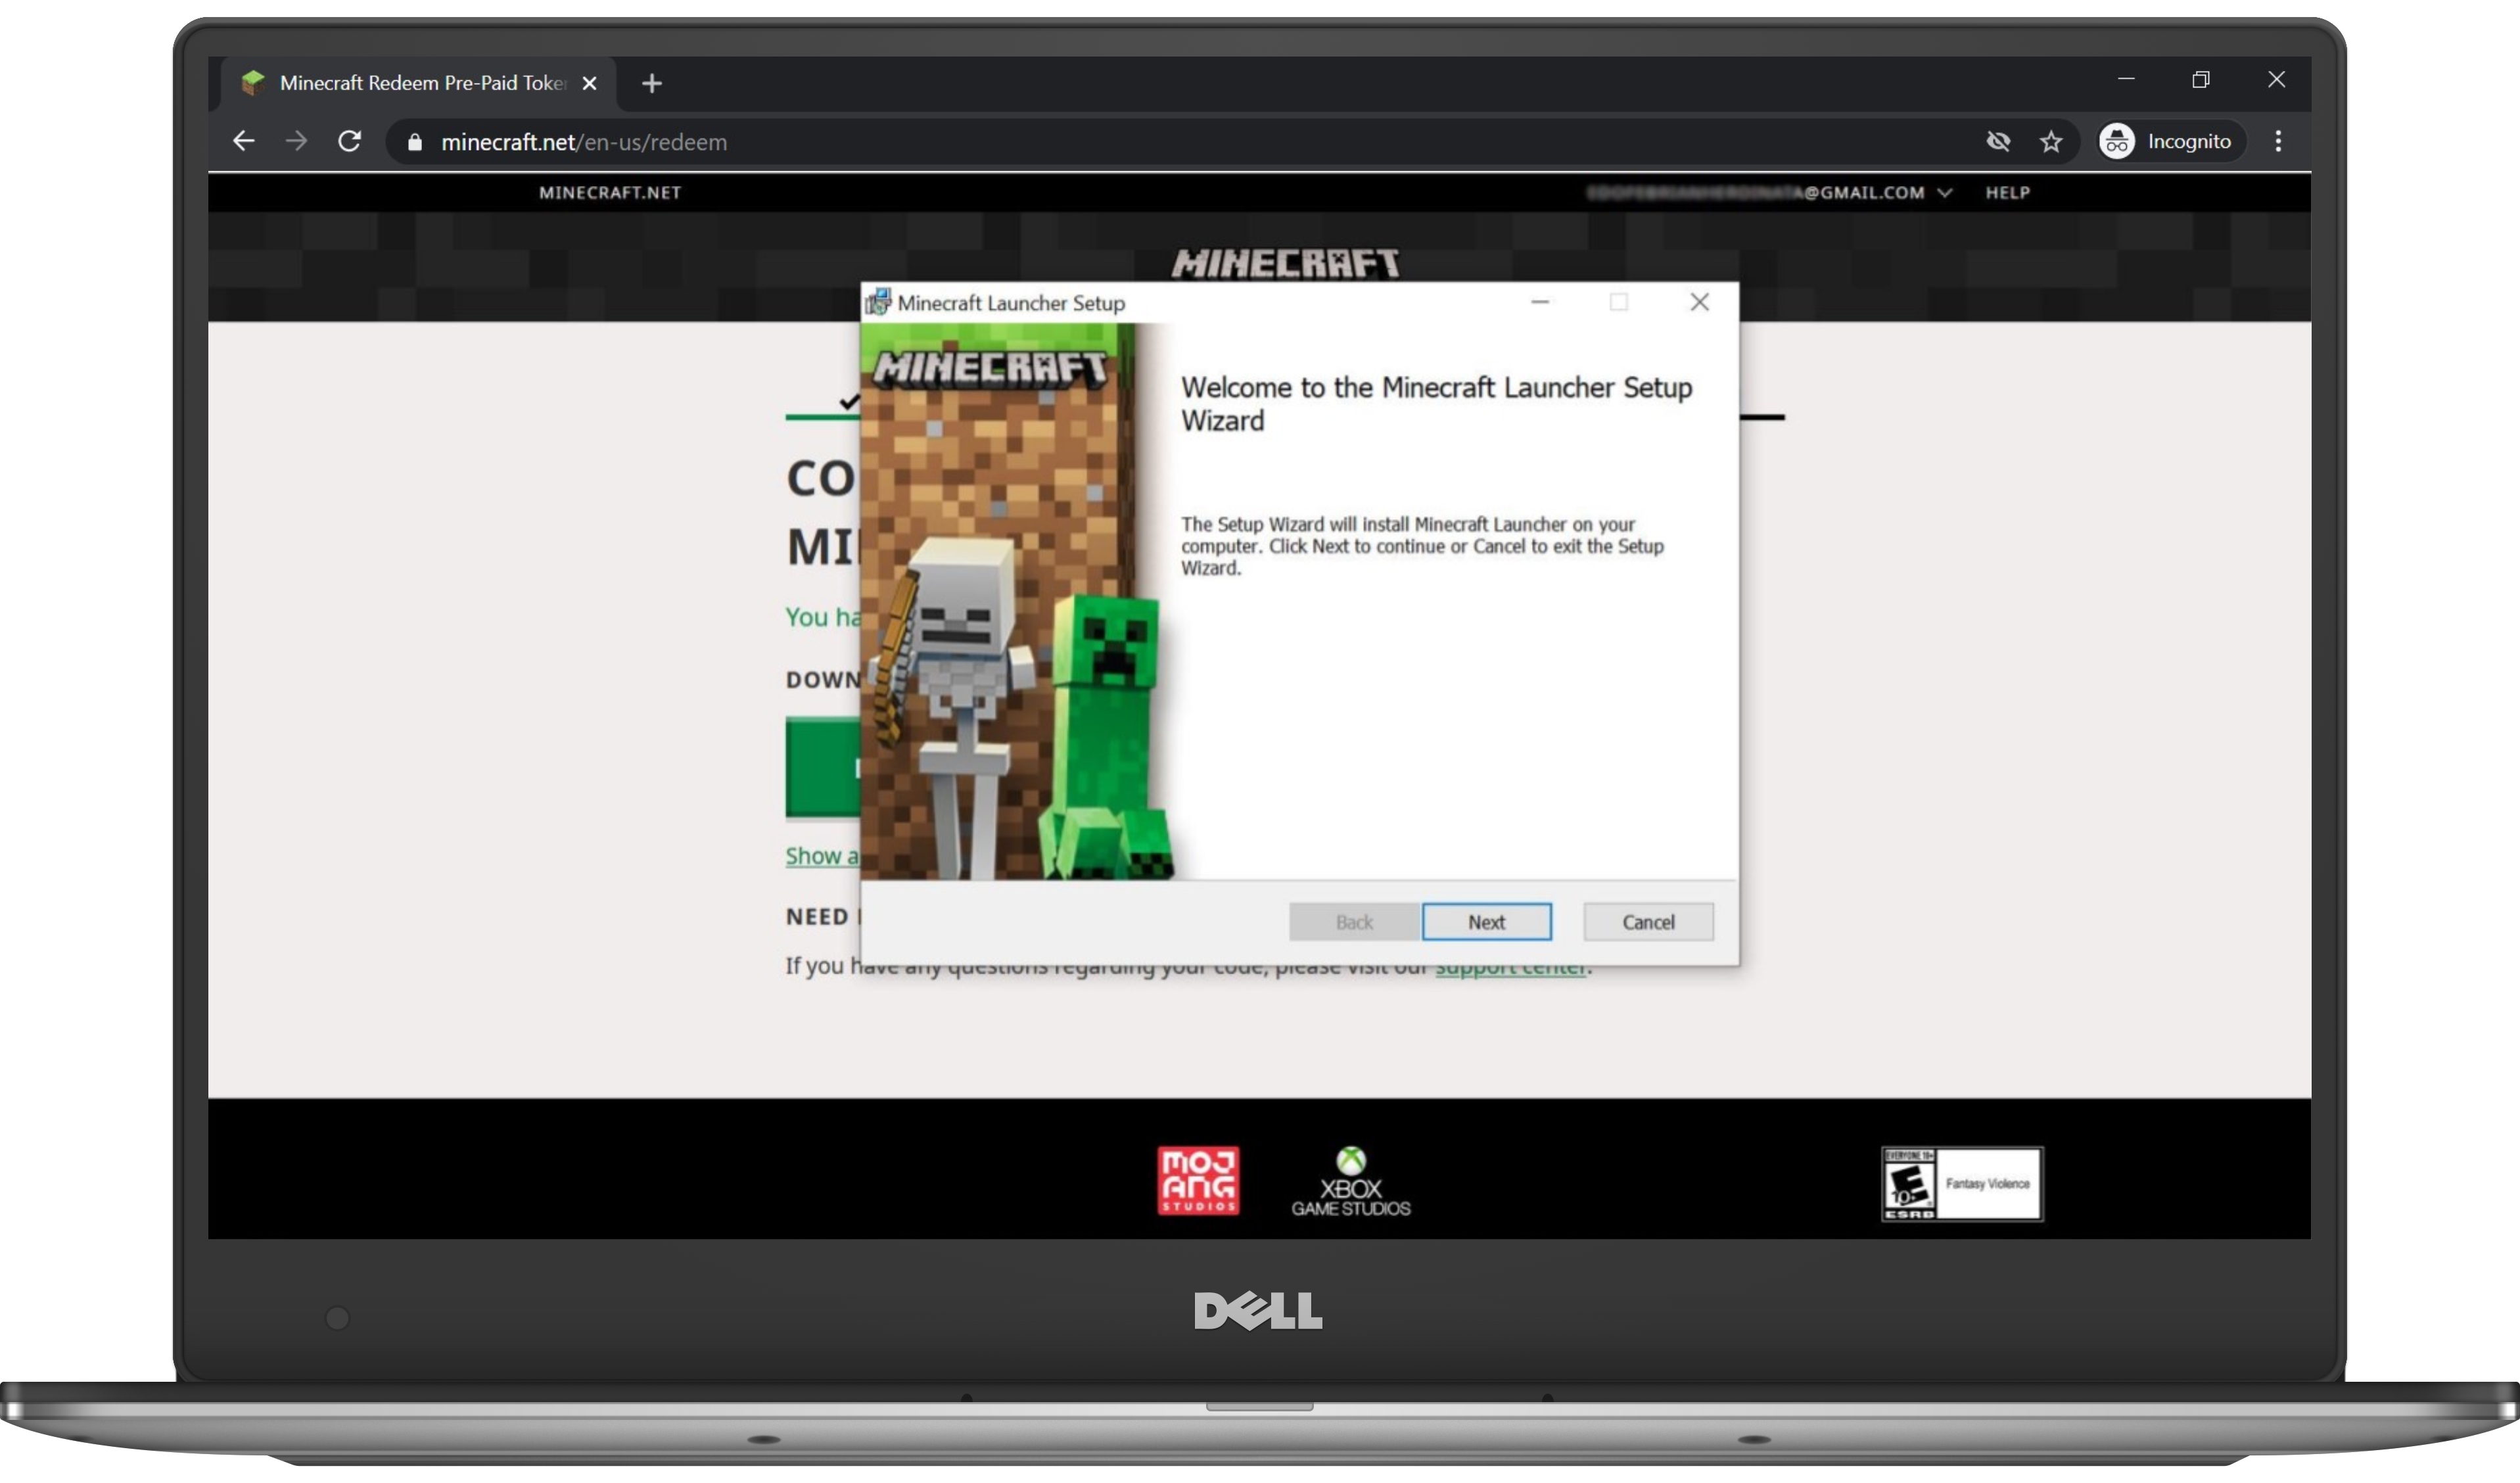This screenshot has height=1483, width=2520.
Task: Toggle the bookmark star
Action: [2051, 141]
